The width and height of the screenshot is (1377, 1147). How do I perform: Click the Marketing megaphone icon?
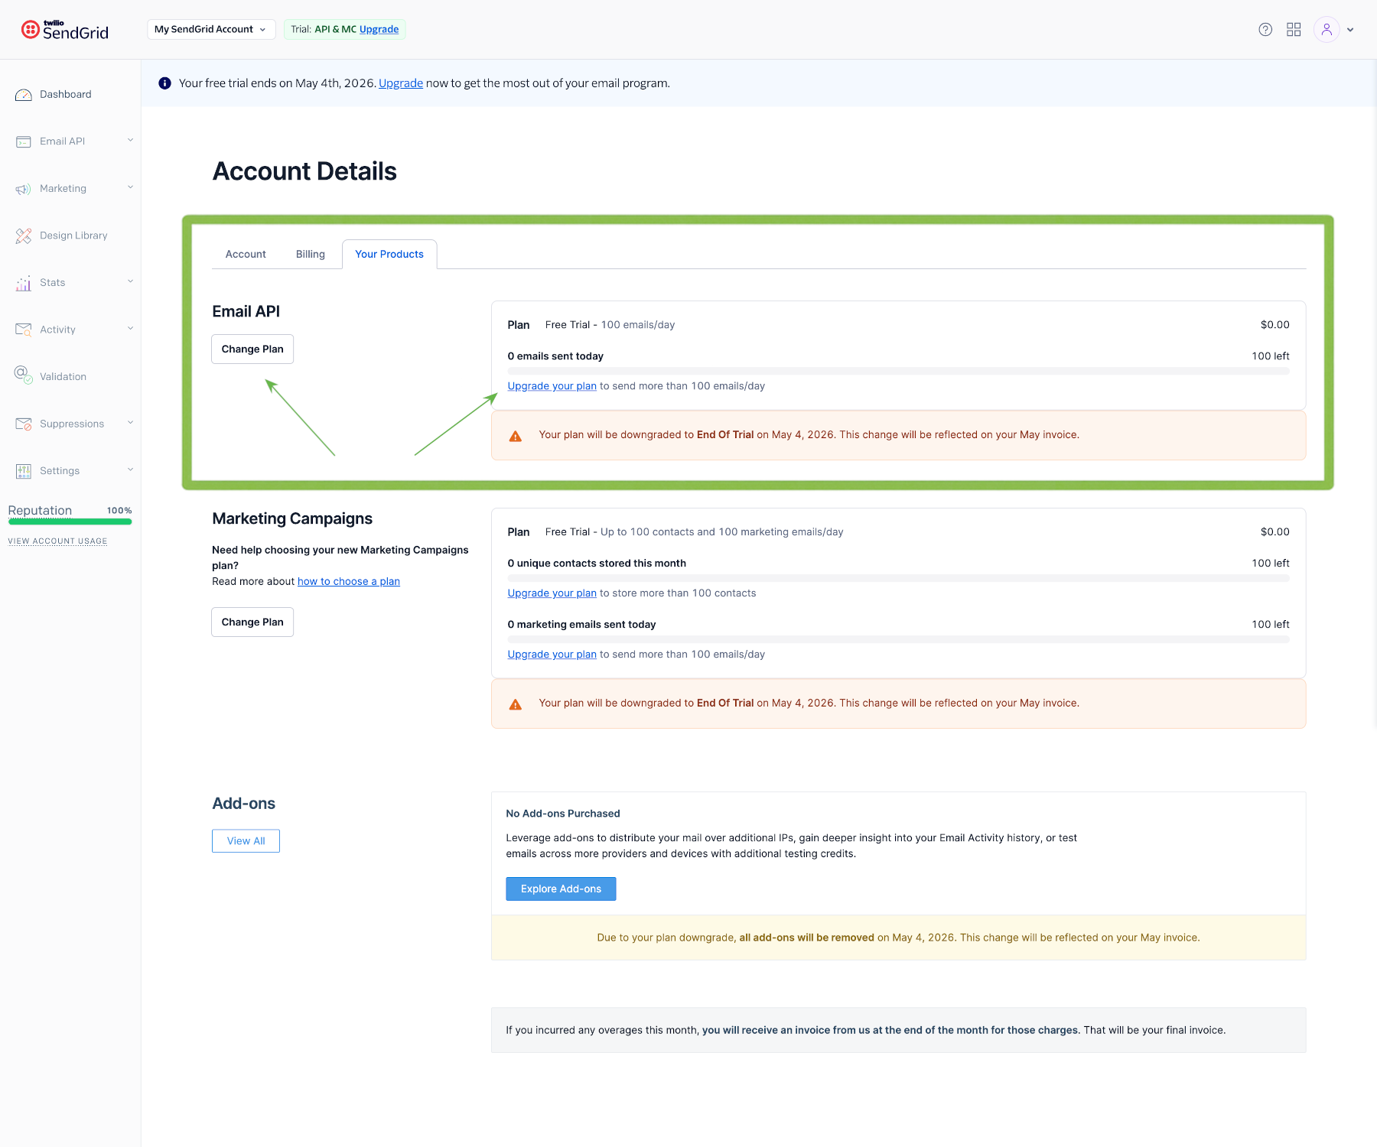(x=24, y=189)
